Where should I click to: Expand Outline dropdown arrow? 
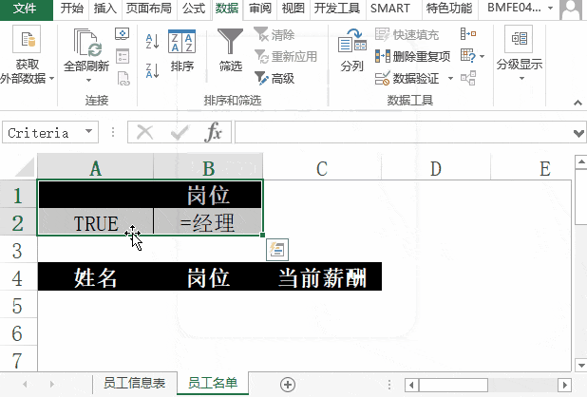pyautogui.click(x=521, y=79)
